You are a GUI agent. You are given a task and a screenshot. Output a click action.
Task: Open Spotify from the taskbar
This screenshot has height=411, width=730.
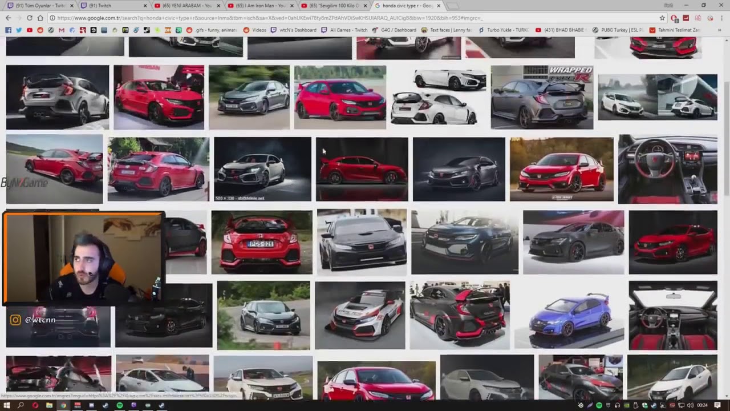[x=119, y=405]
